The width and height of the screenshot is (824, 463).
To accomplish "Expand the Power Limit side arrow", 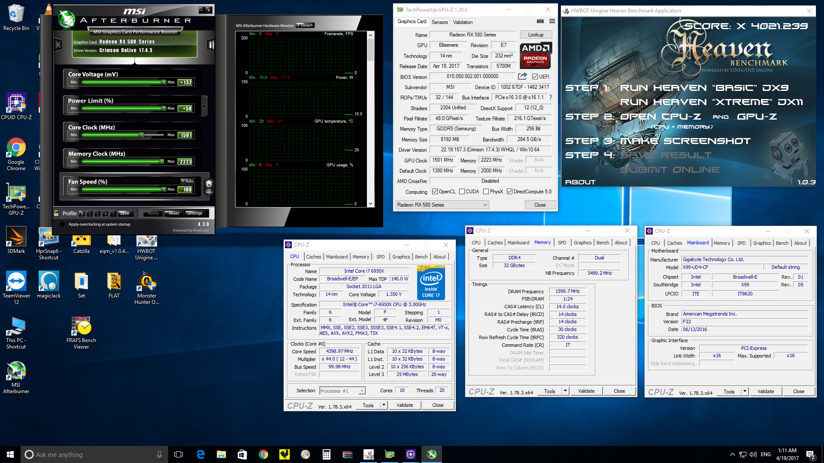I will (204, 106).
